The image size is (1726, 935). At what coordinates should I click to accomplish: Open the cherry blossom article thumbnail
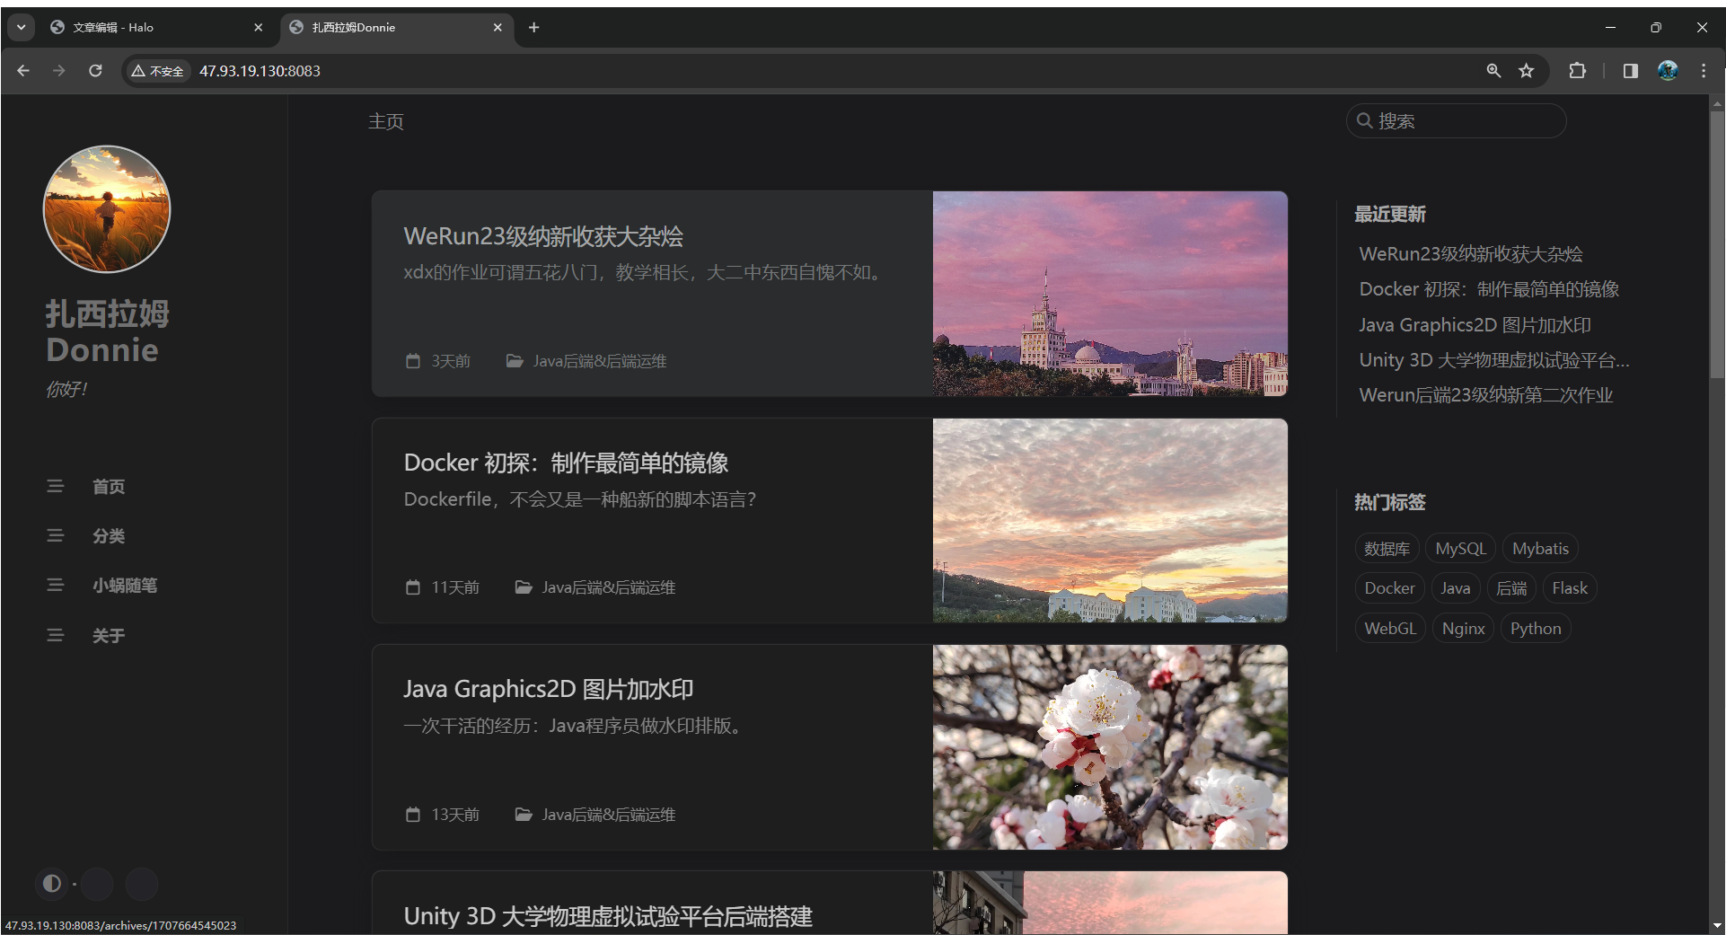point(1110,747)
